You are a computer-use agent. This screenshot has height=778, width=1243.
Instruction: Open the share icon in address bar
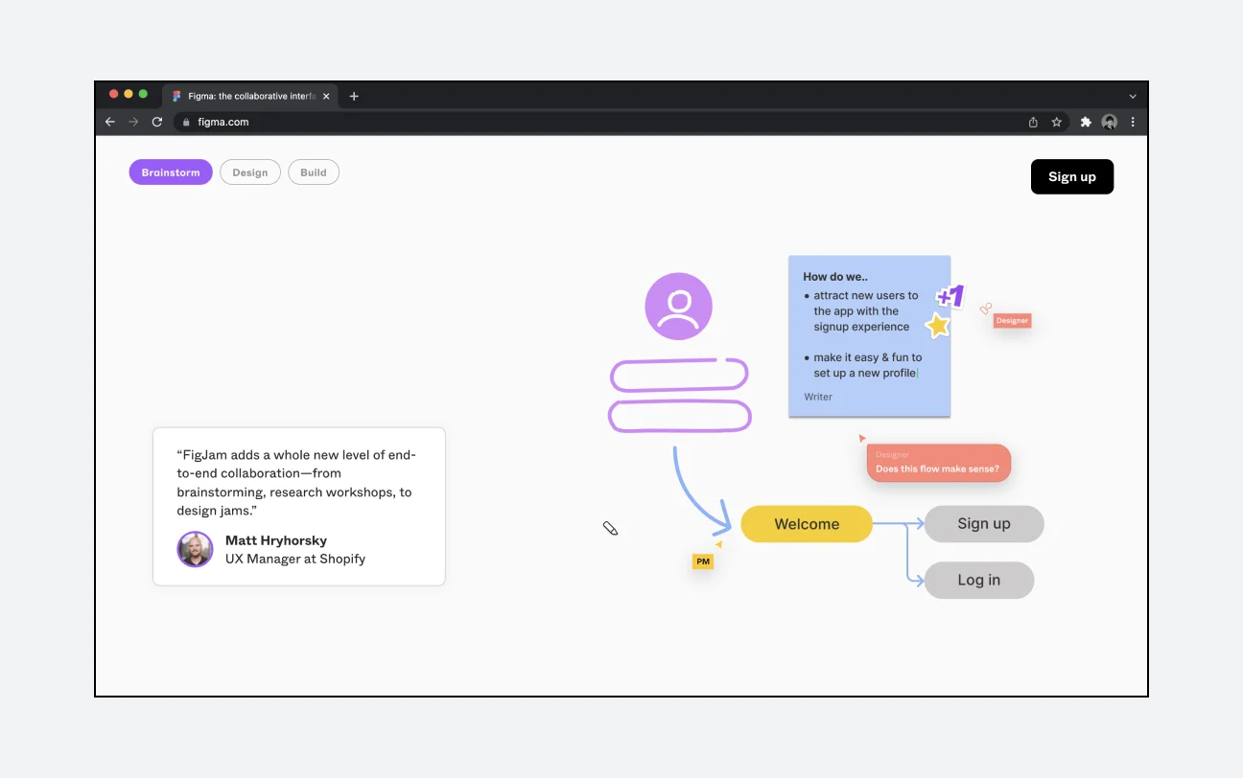(x=1033, y=122)
